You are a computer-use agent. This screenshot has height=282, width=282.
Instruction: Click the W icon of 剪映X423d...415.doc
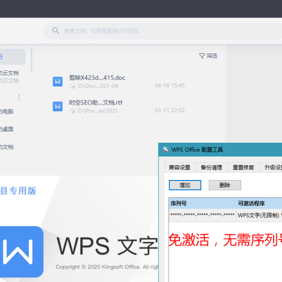click(57, 81)
